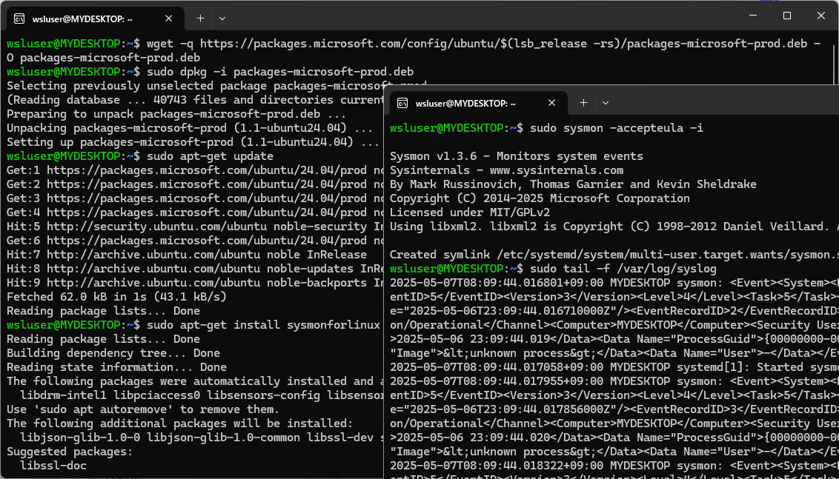Open the tab switcher dropdown in the background window
The height and width of the screenshot is (479, 839).
click(x=221, y=17)
